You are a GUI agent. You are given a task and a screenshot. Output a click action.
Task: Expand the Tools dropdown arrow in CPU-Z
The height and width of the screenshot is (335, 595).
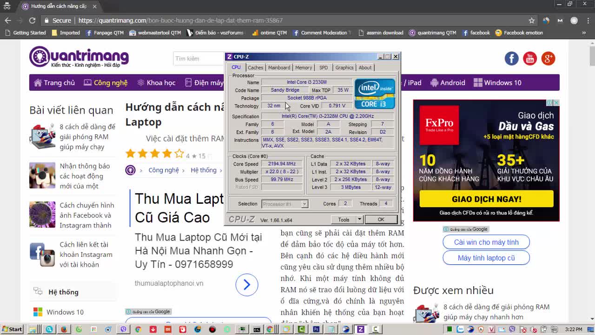pyautogui.click(x=359, y=220)
